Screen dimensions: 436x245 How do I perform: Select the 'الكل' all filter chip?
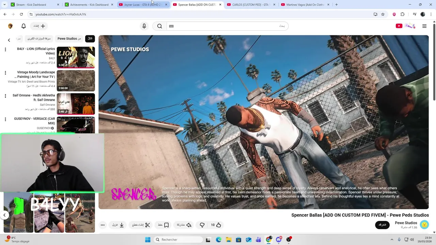[x=90, y=38]
